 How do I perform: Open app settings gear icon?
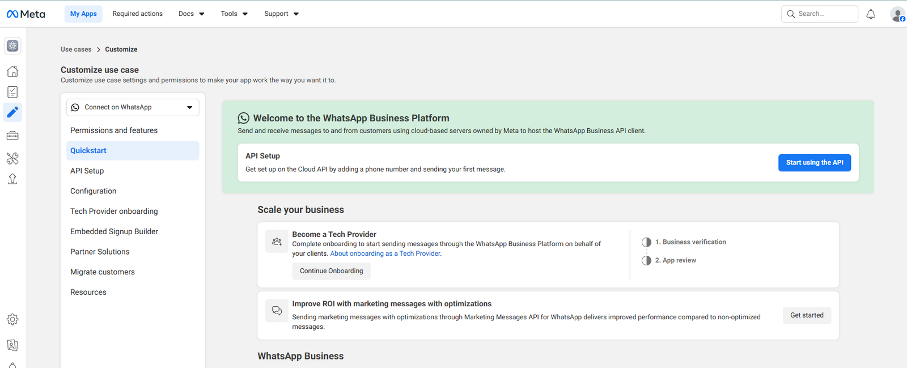(x=12, y=320)
